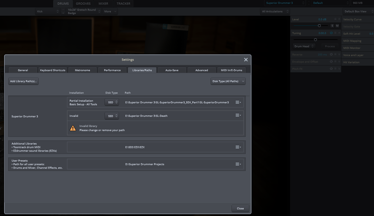
Task: Solo the kick with the S button
Action: (x=332, y=26)
